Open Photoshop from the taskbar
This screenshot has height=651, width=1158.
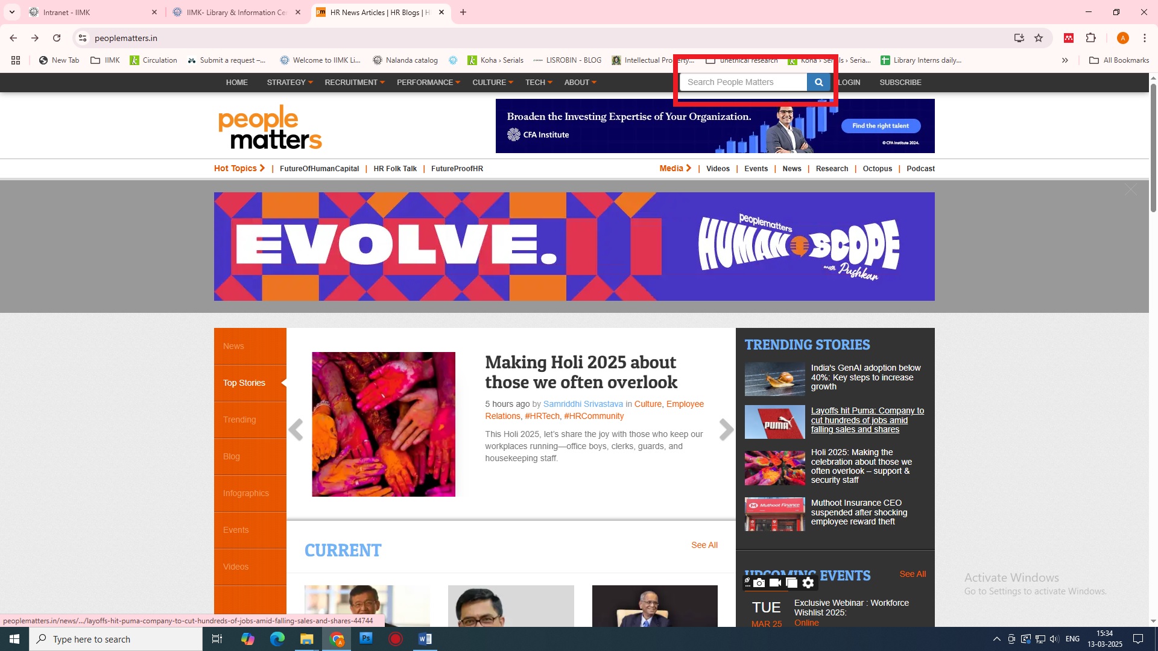pyautogui.click(x=366, y=638)
